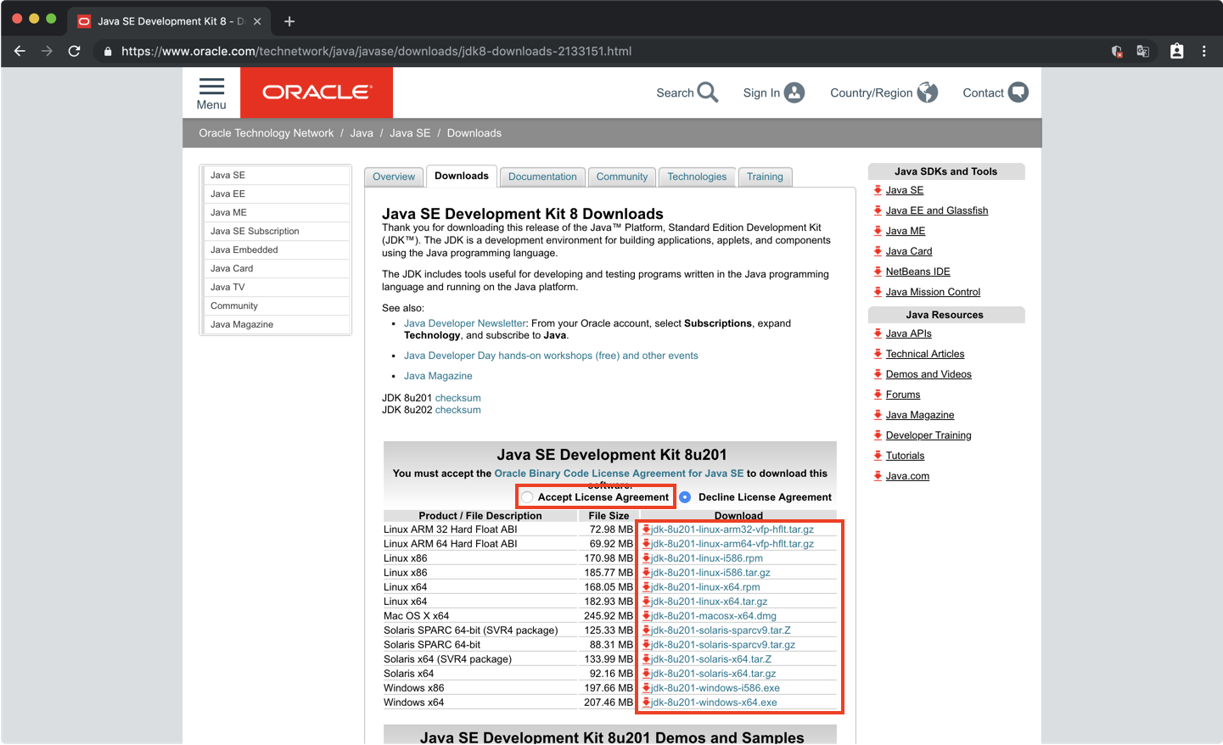1223x745 pixels.
Task: Click arrow icon beside Tutorials
Action: coord(878,456)
